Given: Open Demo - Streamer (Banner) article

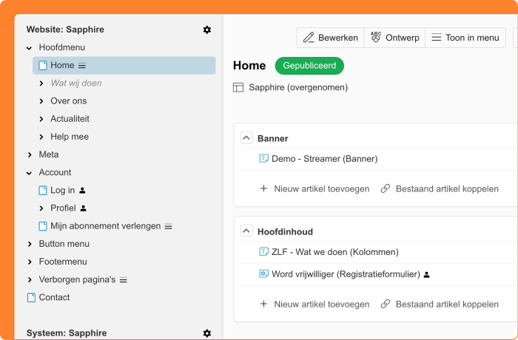Looking at the screenshot, I should [x=324, y=159].
